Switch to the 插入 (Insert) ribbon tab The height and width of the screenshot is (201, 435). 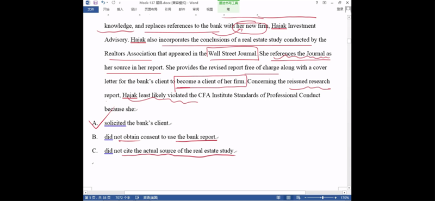pyautogui.click(x=120, y=9)
